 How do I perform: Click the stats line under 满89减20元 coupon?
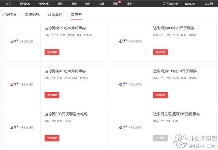click(175, 35)
